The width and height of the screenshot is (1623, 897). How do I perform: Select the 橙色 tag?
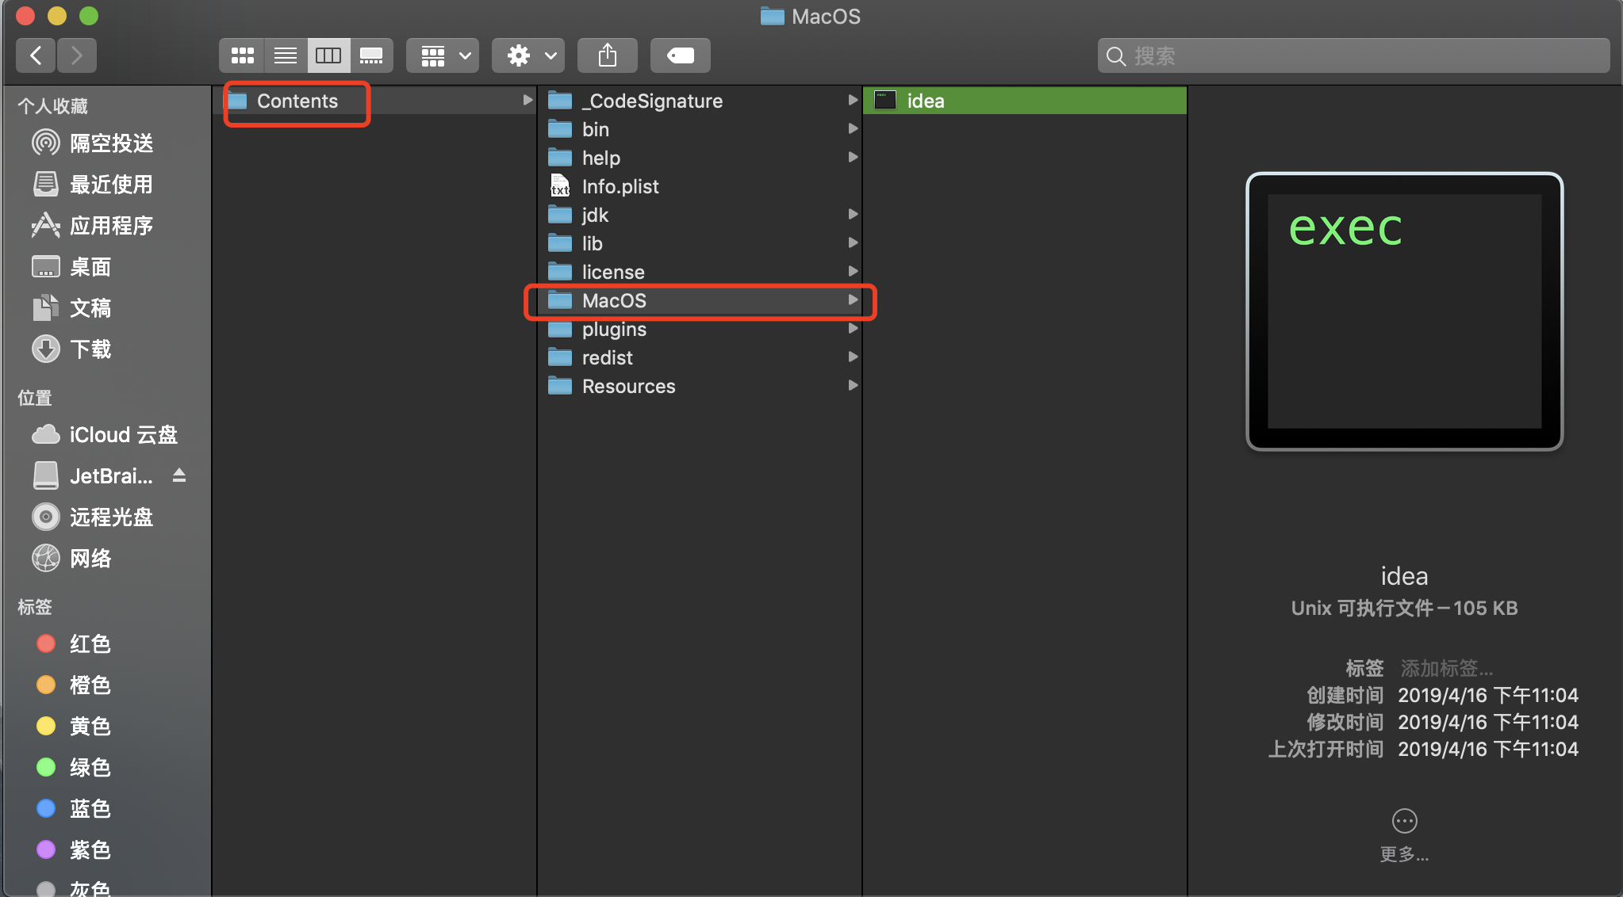tap(74, 685)
